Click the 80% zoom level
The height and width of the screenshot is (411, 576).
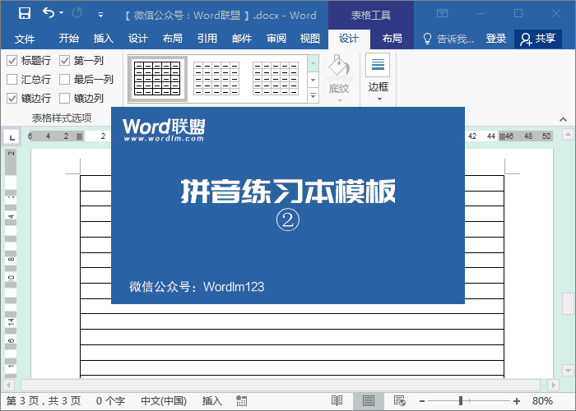coord(542,401)
